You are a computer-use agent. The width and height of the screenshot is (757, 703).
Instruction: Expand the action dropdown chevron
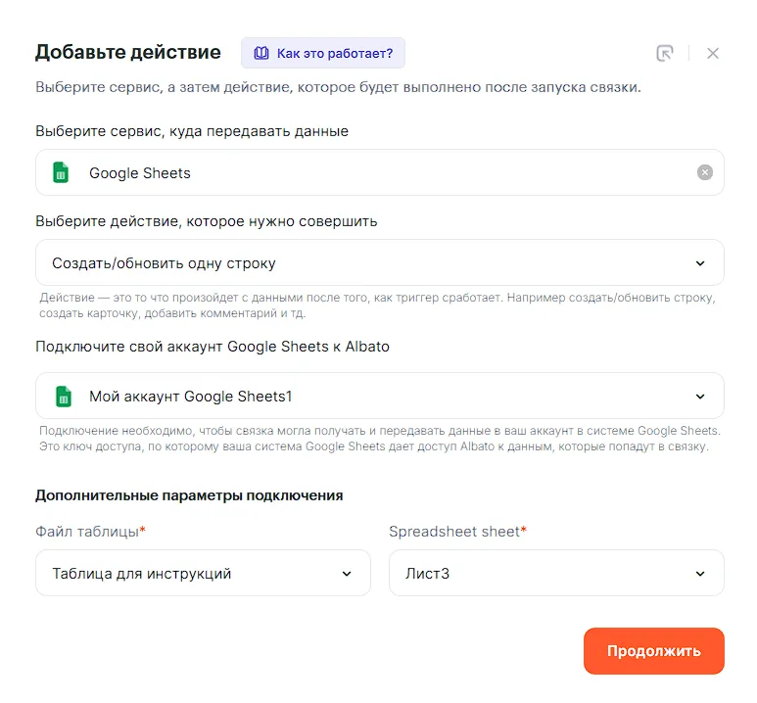pyautogui.click(x=700, y=263)
